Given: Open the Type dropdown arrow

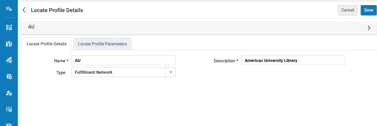Looking at the screenshot, I should pos(171,72).
